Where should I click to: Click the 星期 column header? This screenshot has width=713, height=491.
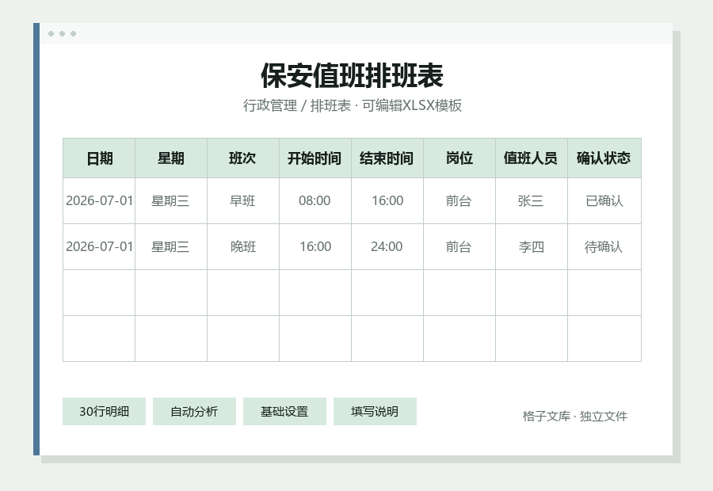(x=171, y=158)
